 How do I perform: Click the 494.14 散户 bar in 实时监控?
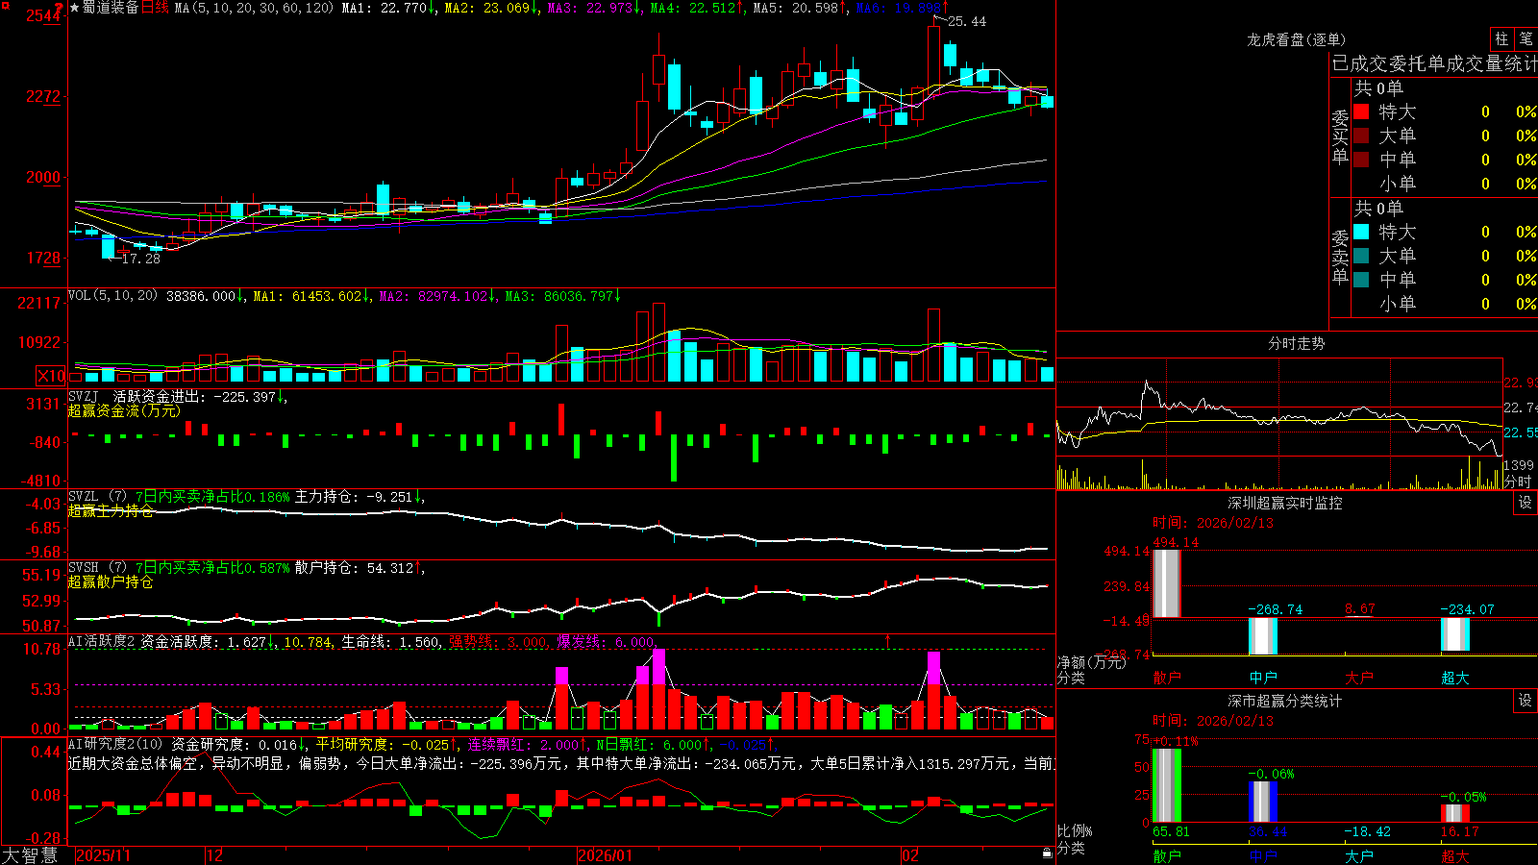[1166, 583]
